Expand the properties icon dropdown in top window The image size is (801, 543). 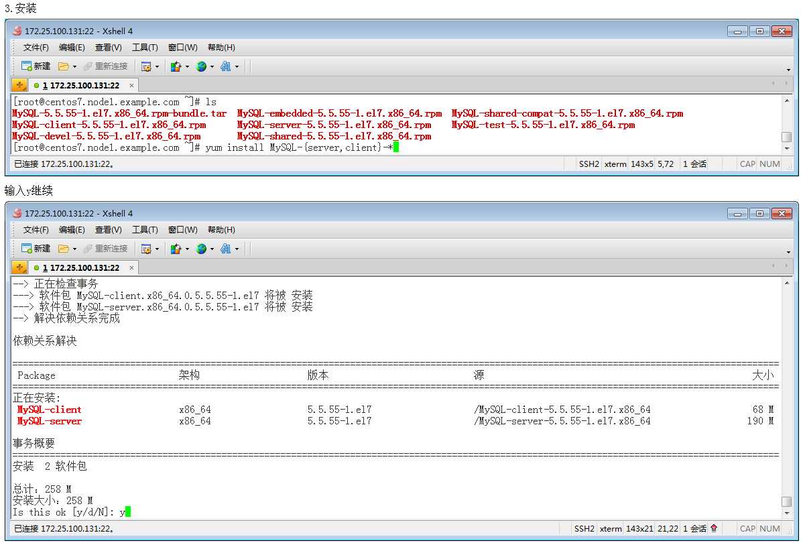(157, 66)
